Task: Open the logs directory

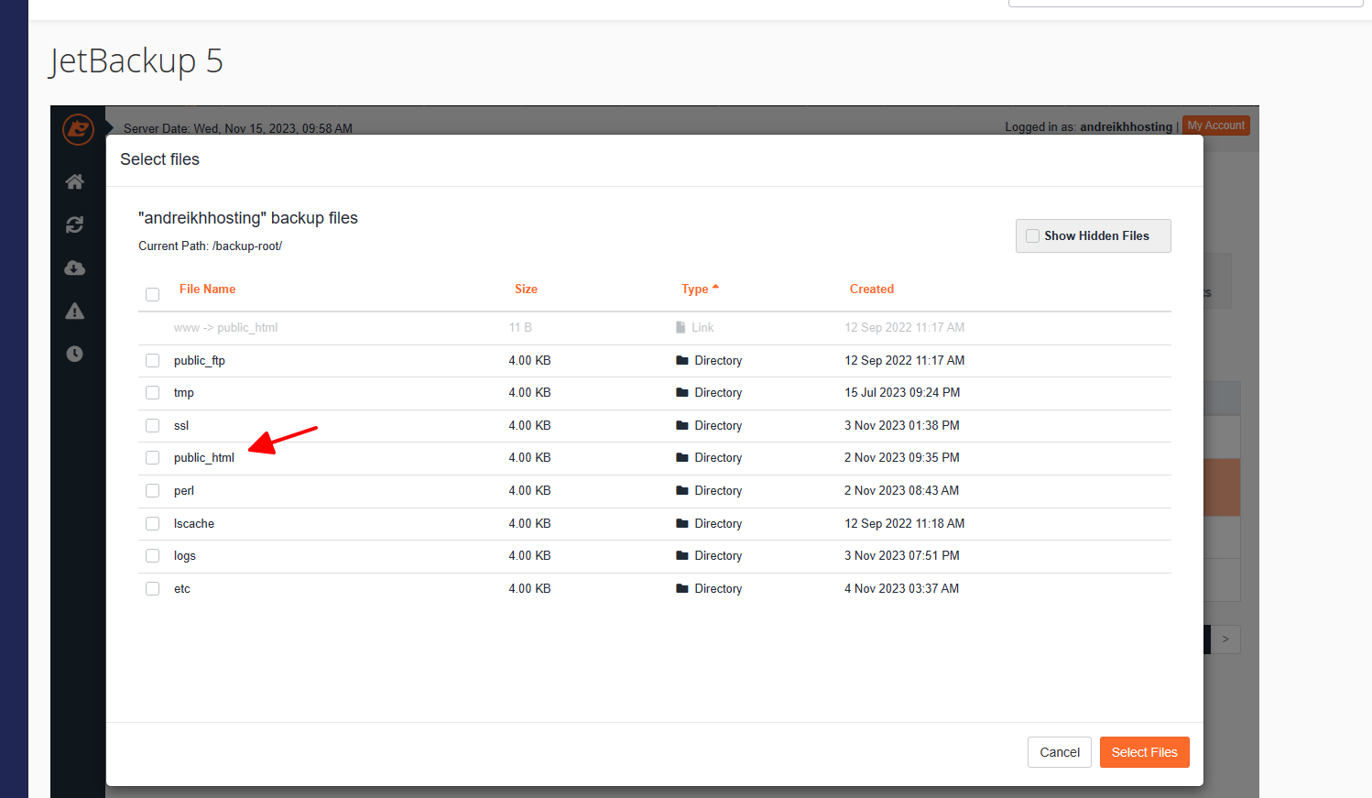Action: tap(185, 555)
